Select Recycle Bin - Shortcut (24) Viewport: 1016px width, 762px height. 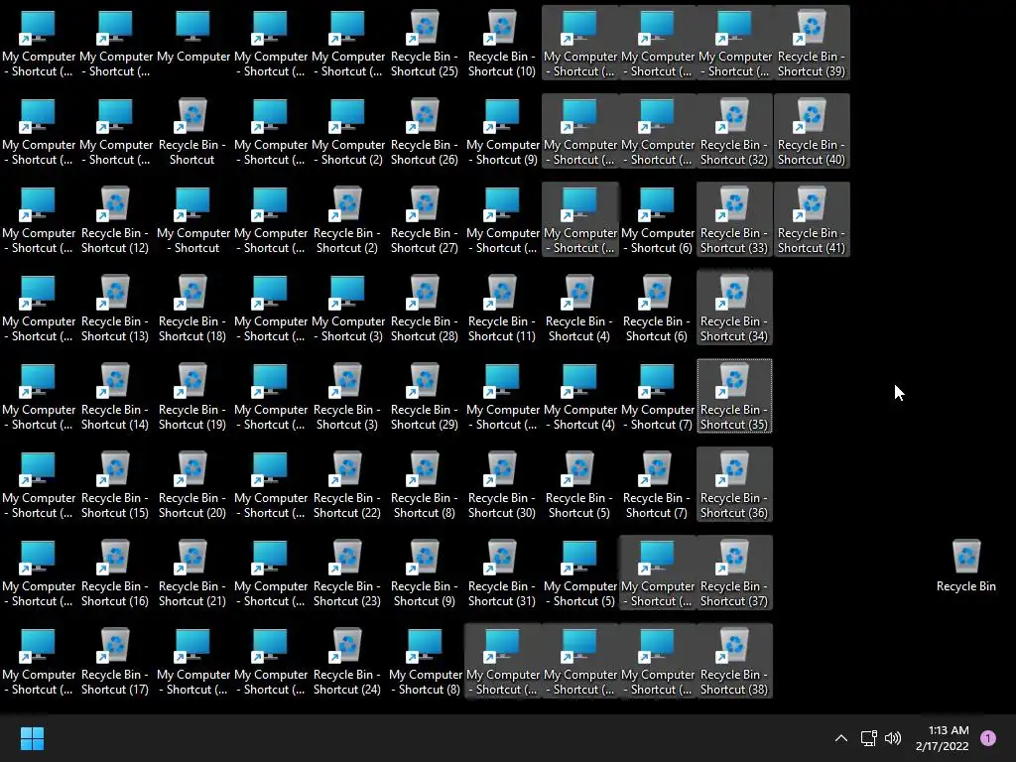347,662
